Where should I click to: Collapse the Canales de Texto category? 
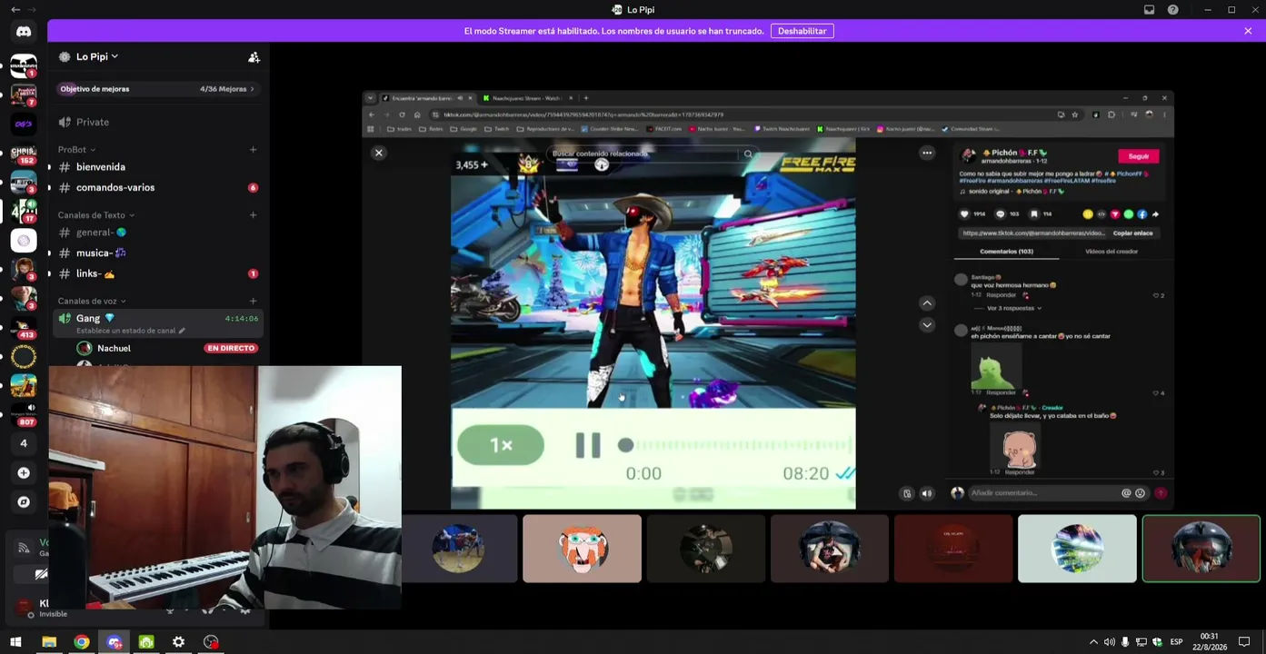96,215
